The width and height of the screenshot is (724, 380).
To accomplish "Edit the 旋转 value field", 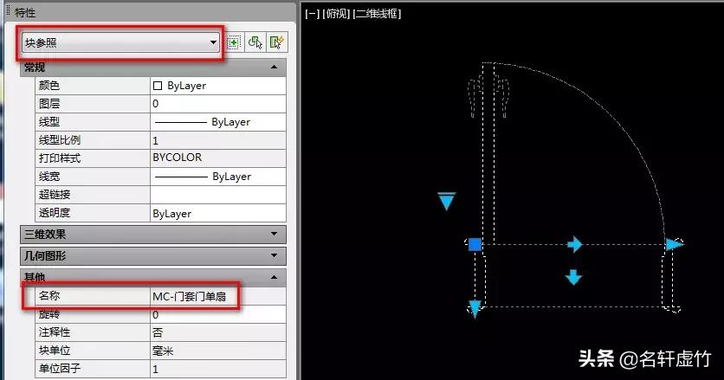I will click(x=218, y=314).
